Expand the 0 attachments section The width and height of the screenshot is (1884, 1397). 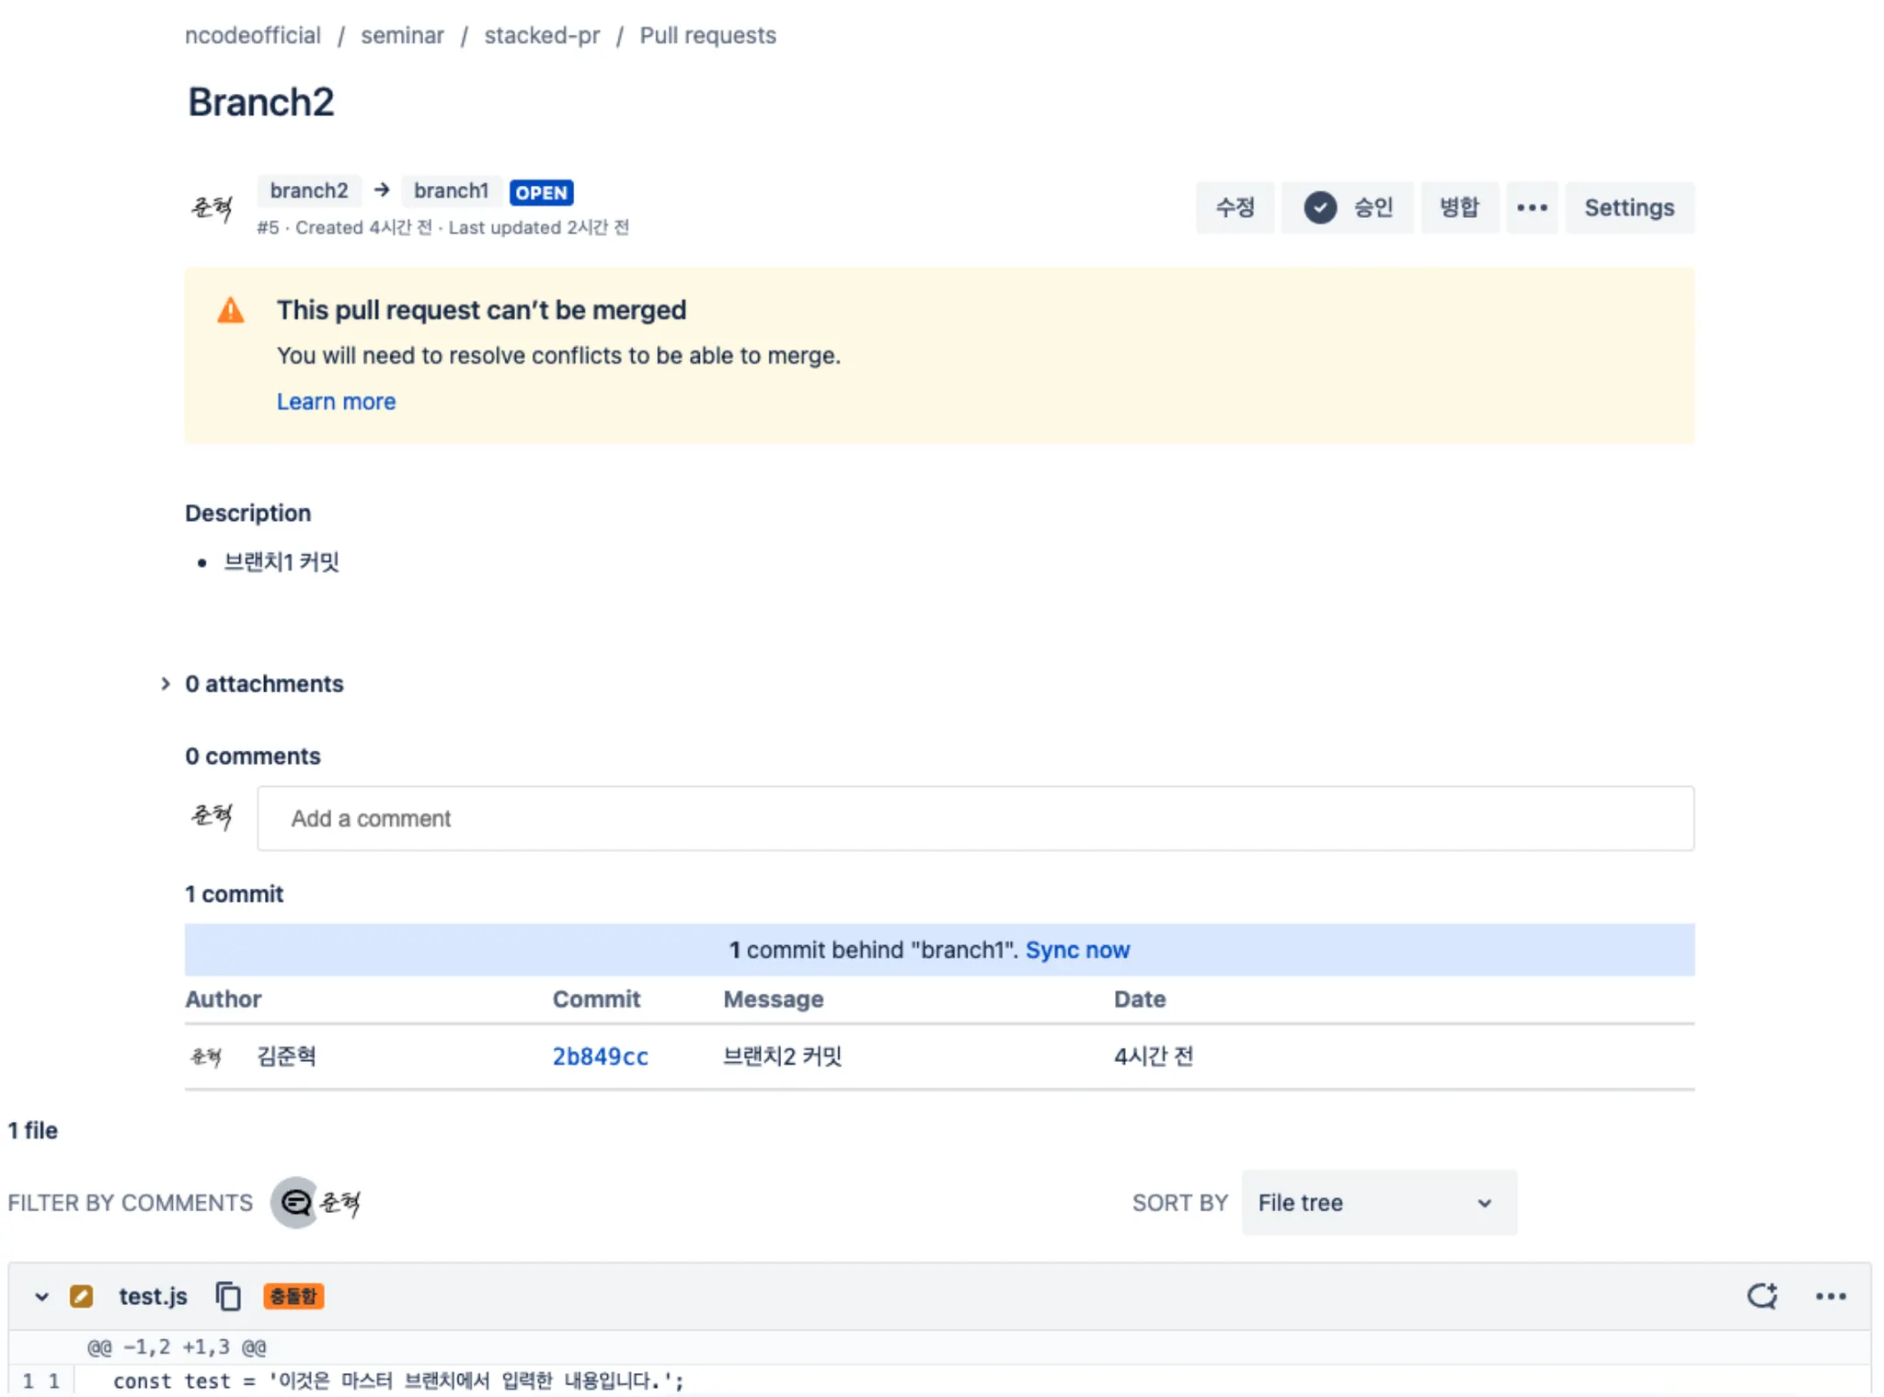166,684
